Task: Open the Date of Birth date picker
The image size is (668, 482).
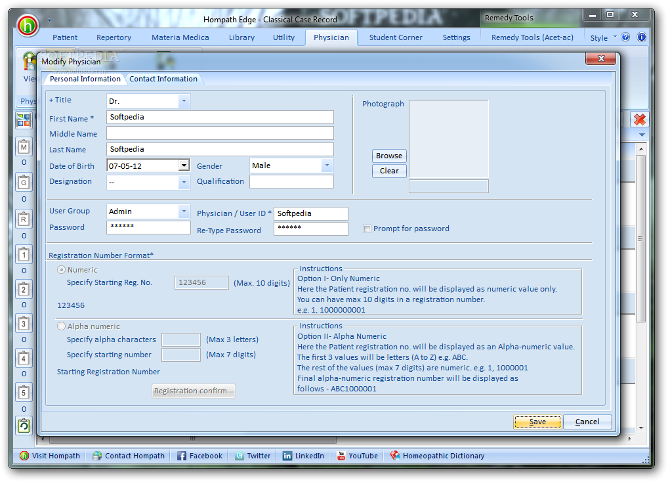Action: 184,165
